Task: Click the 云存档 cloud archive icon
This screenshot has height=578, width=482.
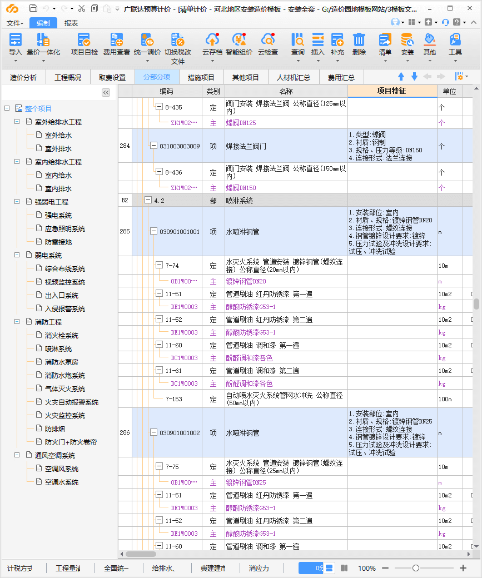Action: pyautogui.click(x=212, y=40)
